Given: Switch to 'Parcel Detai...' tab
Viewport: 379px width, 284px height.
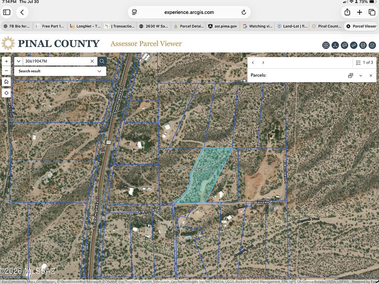Looking at the screenshot, I should (x=189, y=26).
